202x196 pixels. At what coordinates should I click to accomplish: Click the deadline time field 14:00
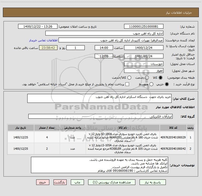(x=104, y=48)
